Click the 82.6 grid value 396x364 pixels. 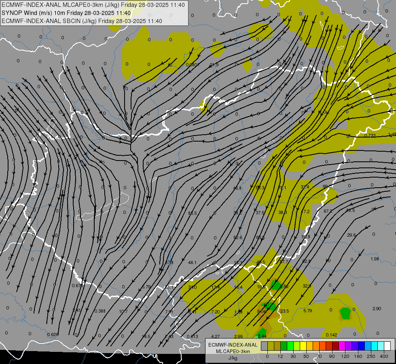(238, 237)
